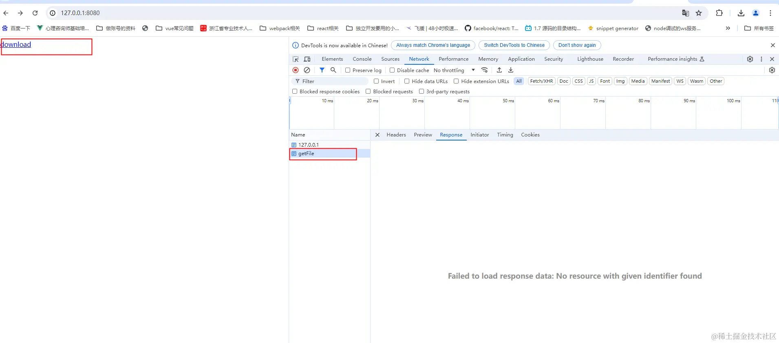
Task: Click the download link on the page
Action: [x=15, y=44]
